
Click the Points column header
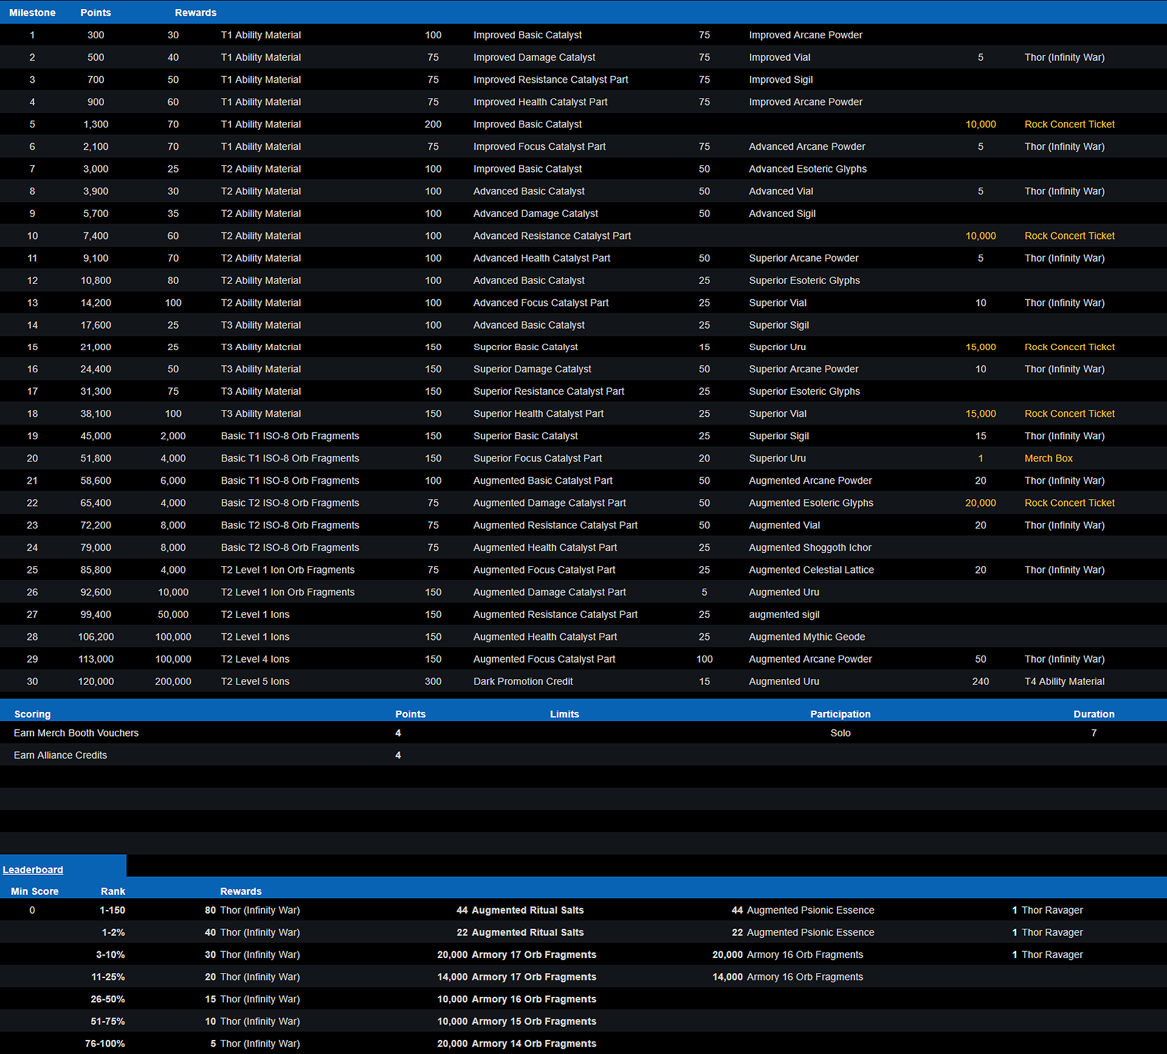tap(95, 12)
